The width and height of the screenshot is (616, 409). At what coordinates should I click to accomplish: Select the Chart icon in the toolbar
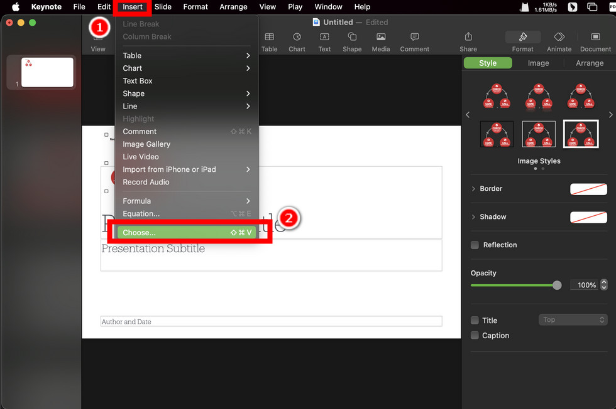pyautogui.click(x=297, y=41)
